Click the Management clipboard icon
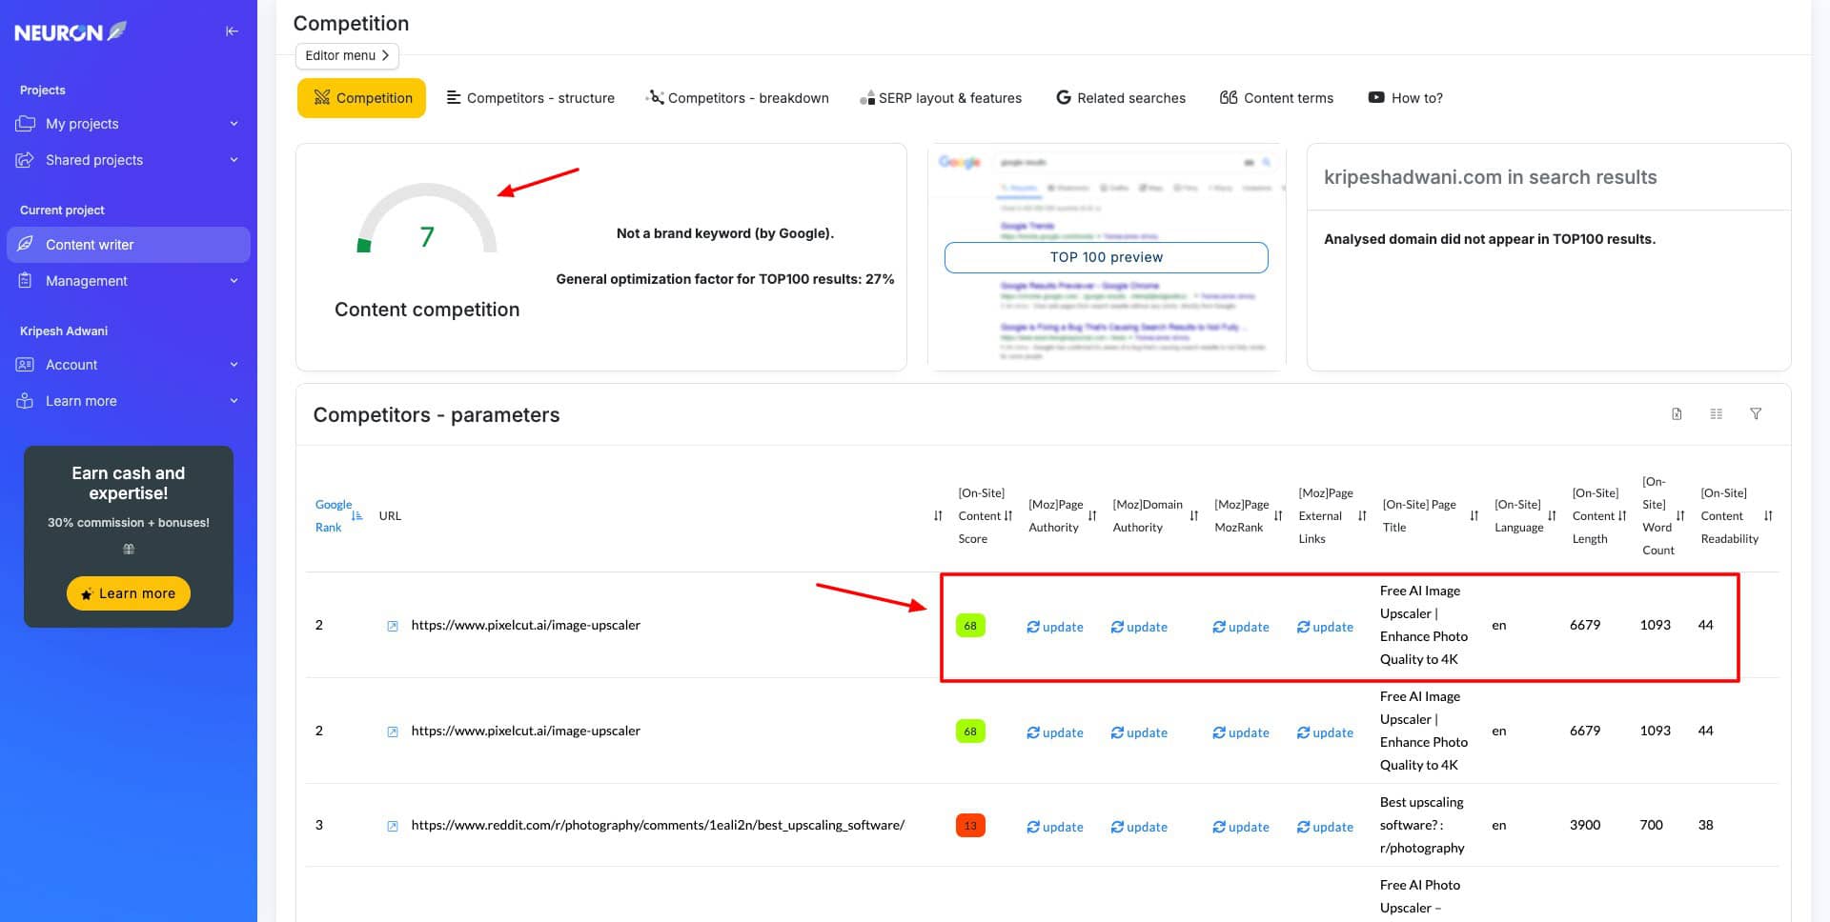The image size is (1830, 922). 25,281
